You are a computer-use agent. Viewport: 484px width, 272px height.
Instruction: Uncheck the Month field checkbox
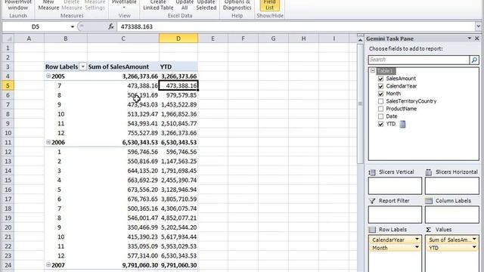pos(380,94)
